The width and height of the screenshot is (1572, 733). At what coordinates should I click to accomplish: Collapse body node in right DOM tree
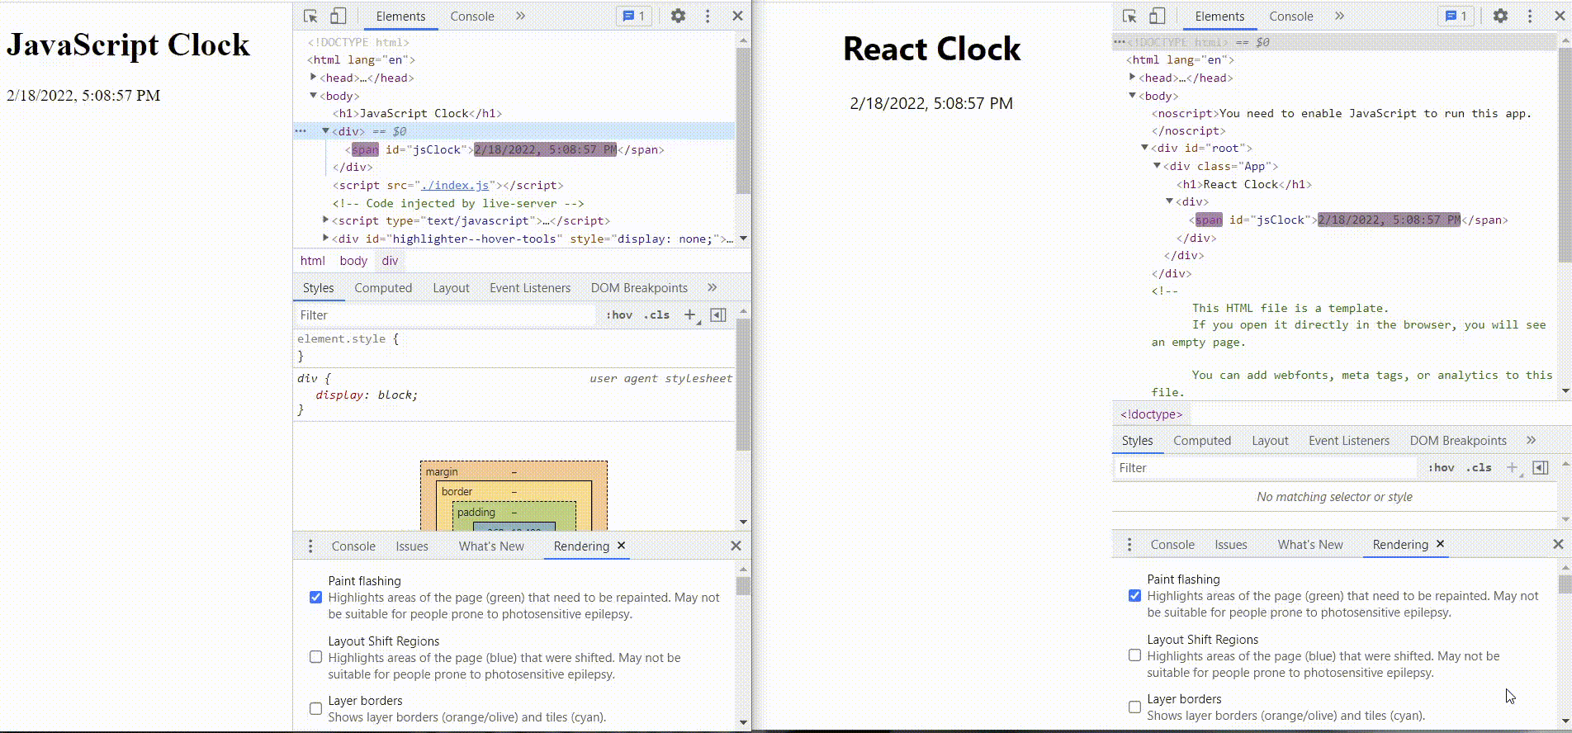click(x=1132, y=96)
